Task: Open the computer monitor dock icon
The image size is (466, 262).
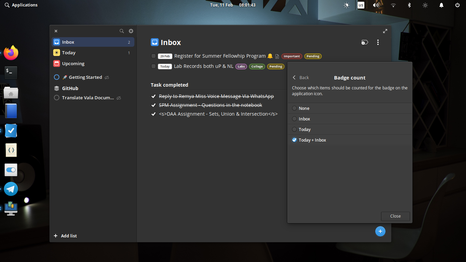Action: (11, 209)
